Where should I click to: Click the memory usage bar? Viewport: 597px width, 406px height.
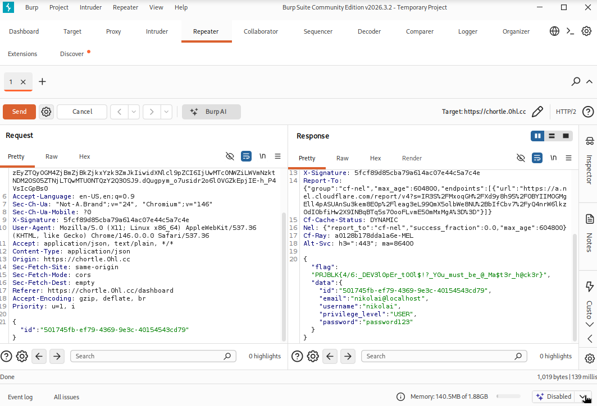click(x=508, y=396)
